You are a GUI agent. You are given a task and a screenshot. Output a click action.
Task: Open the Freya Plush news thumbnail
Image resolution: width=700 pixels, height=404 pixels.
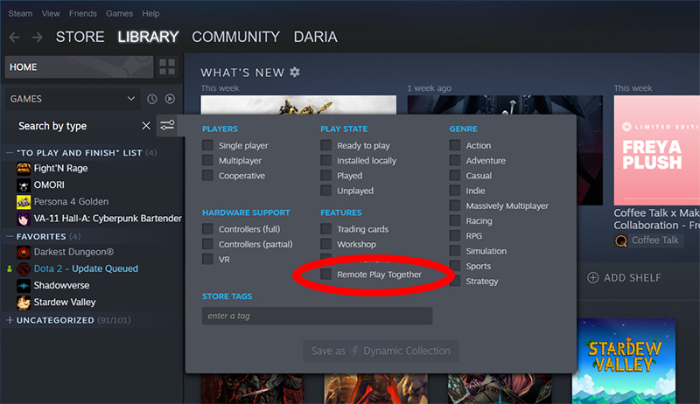[657, 150]
